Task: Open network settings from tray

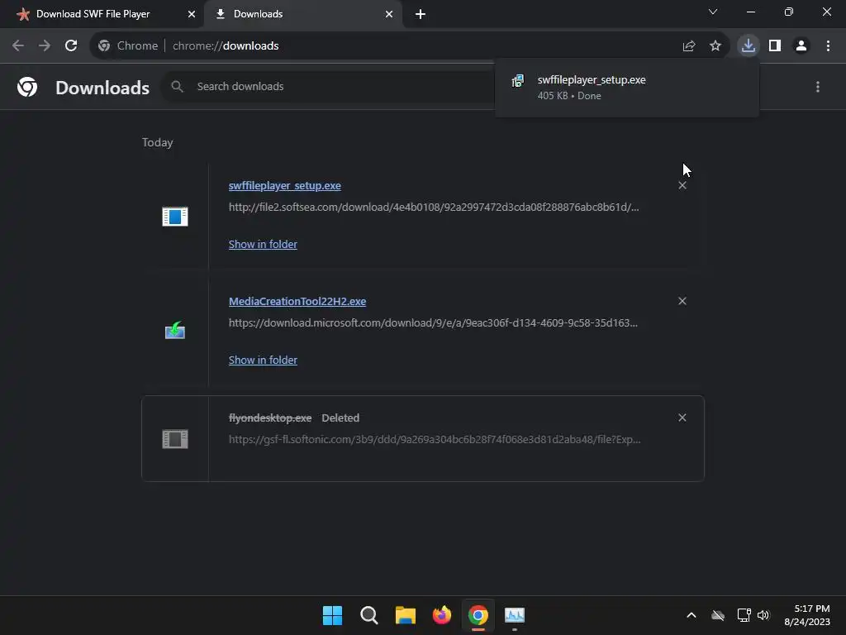Action: coord(744,615)
